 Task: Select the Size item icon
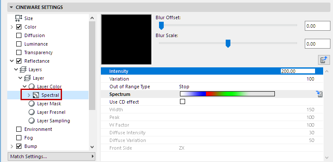click(19, 18)
